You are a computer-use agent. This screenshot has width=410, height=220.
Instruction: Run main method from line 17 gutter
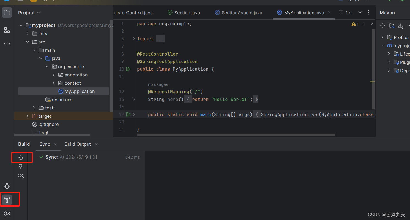[128, 114]
